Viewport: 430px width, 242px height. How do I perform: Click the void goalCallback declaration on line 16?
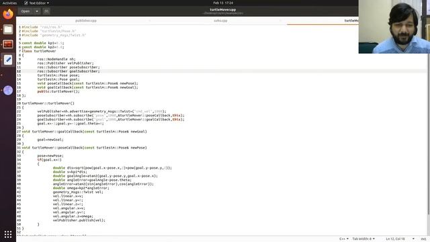(88, 87)
